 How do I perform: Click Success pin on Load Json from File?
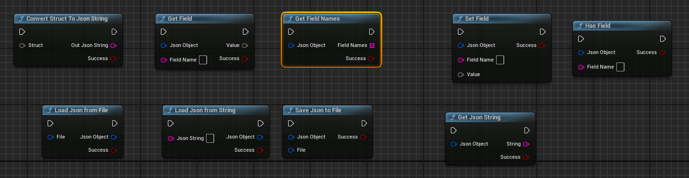(114, 150)
